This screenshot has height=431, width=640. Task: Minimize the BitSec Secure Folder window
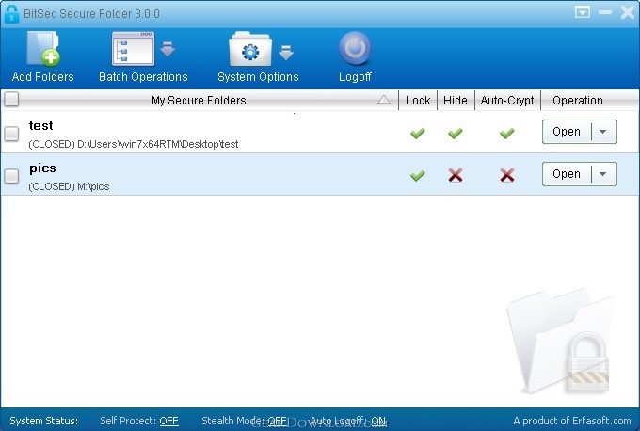(x=605, y=12)
